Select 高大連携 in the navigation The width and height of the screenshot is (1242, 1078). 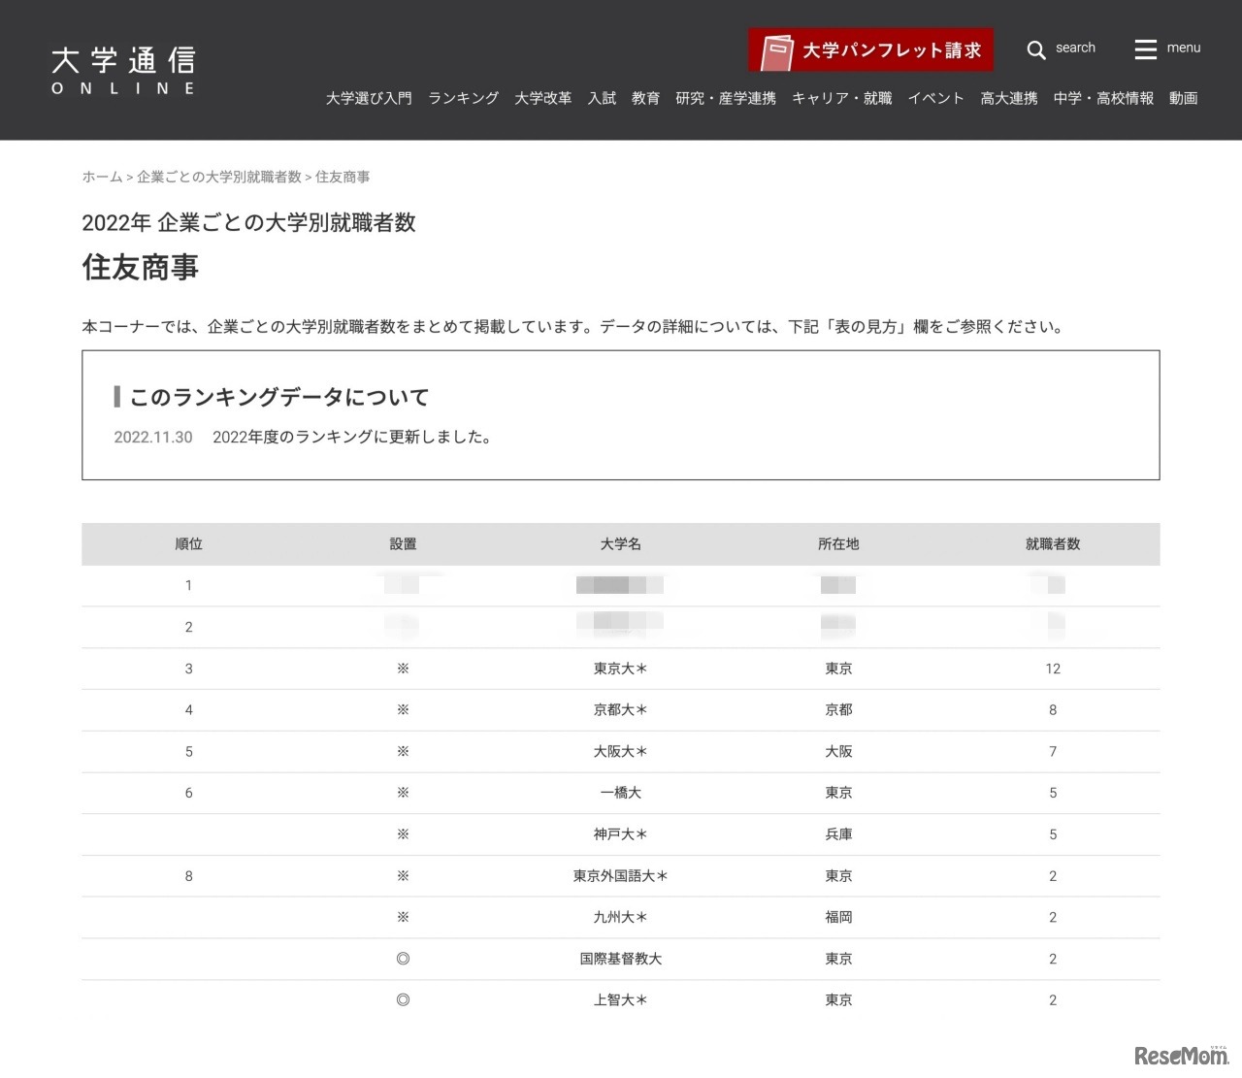tap(1007, 98)
